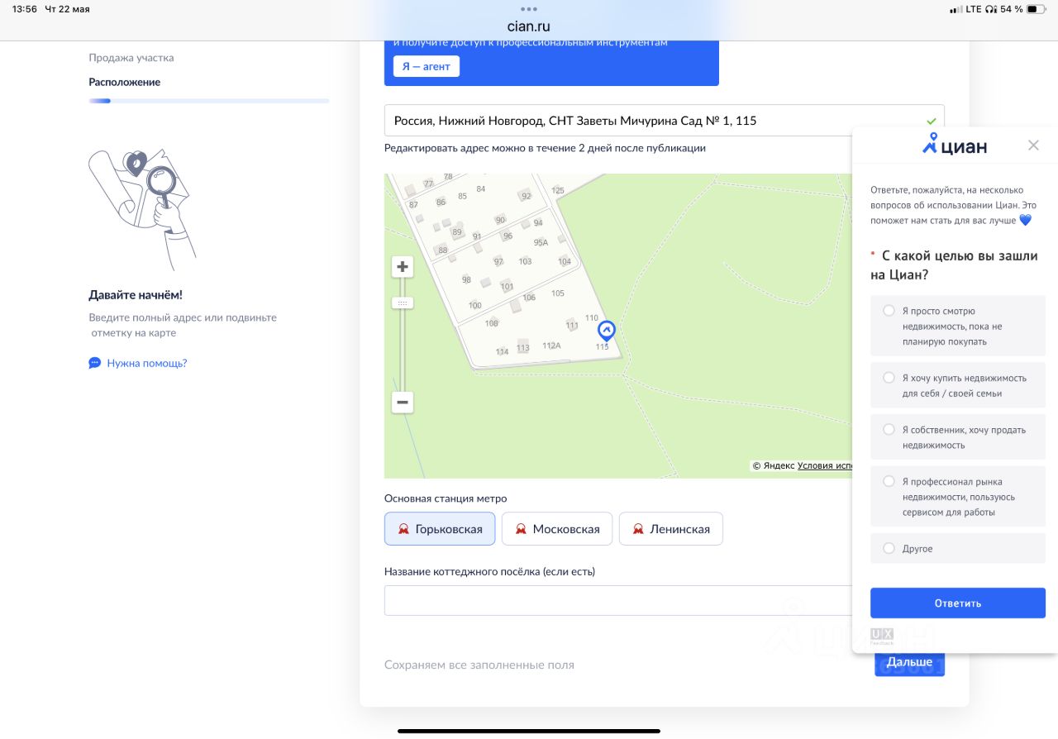The width and height of the screenshot is (1058, 739).
Task: Tap the headphones icon in status bar
Action: click(x=991, y=9)
